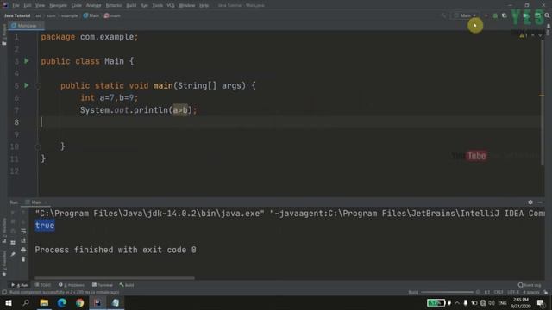Open the Code menu
The width and height of the screenshot is (552, 310).
coord(77,5)
